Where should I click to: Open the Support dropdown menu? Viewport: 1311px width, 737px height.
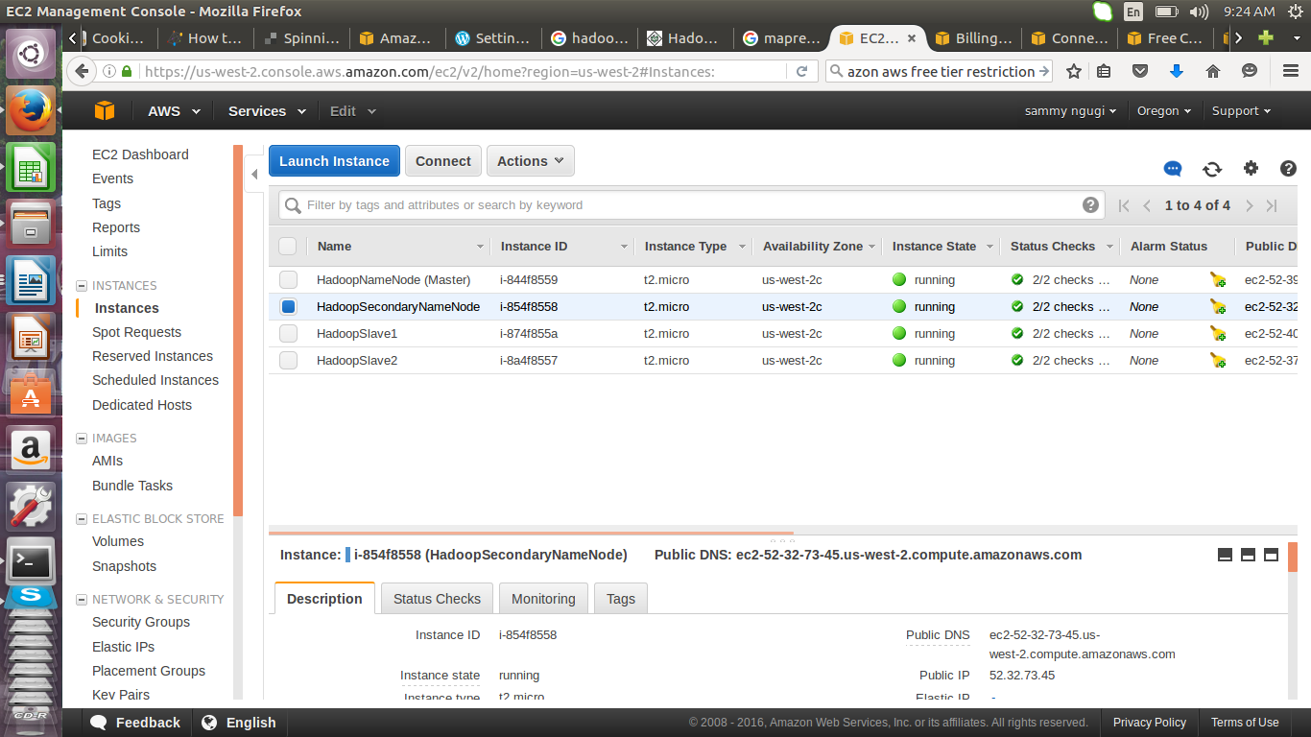(1241, 111)
